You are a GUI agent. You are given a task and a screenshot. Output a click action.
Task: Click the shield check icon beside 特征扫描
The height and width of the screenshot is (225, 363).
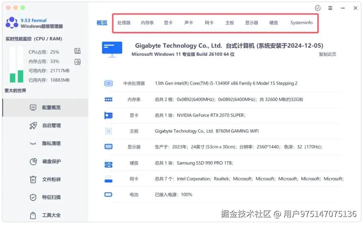(33, 197)
